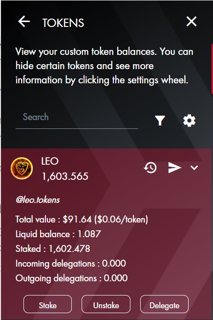
Task: Send LEO tokens with the paper plane icon
Action: (x=174, y=168)
